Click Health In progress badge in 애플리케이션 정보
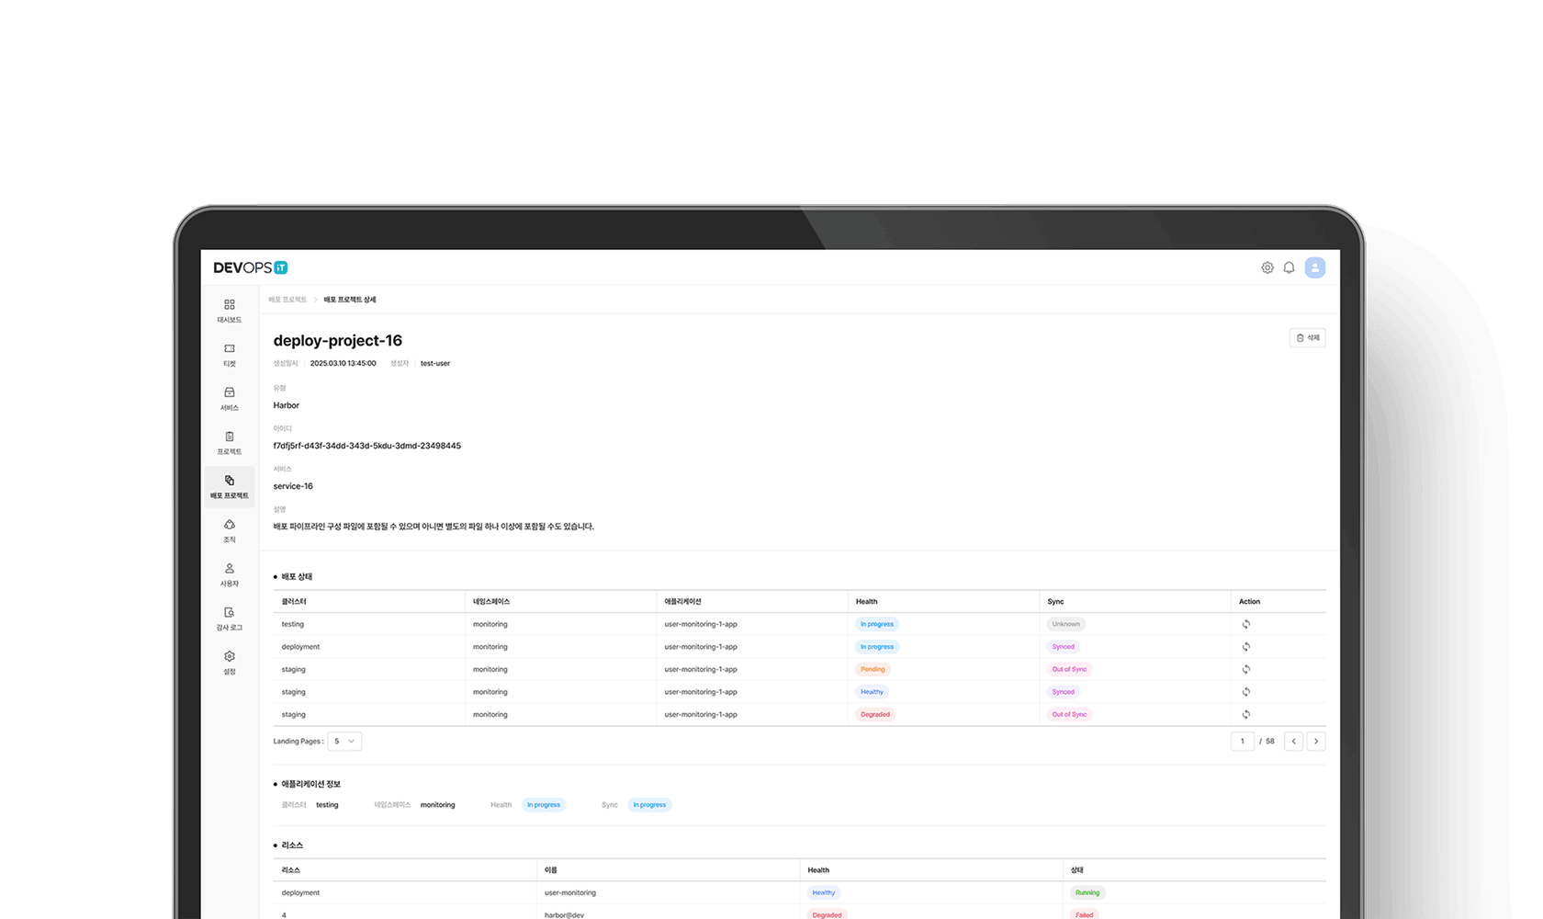Viewport: 1543px width, 919px height. coord(544,805)
